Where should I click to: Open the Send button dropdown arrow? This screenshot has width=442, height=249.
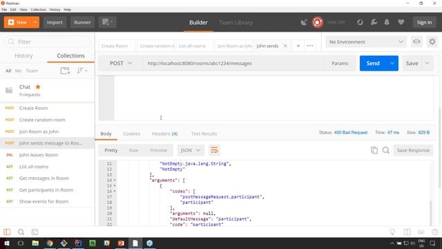tap(392, 63)
